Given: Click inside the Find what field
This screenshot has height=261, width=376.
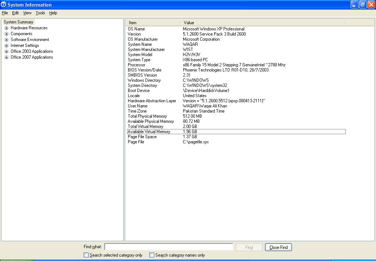Looking at the screenshot, I should tap(169, 246).
